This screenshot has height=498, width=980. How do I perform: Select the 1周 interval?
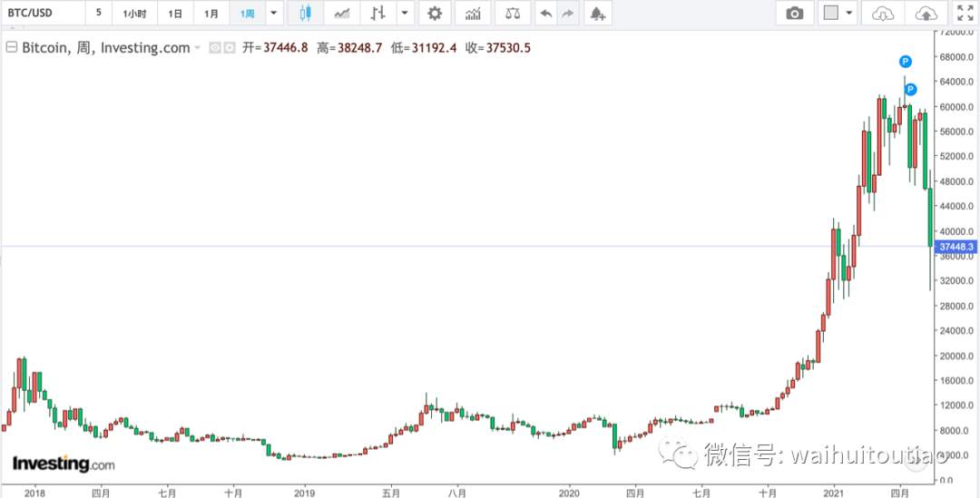248,13
